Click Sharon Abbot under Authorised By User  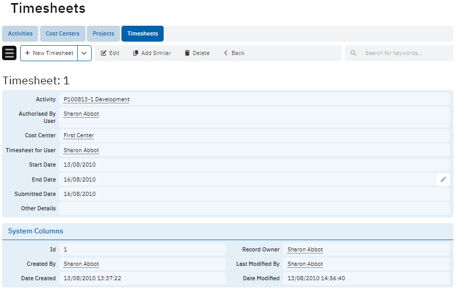[81, 114]
